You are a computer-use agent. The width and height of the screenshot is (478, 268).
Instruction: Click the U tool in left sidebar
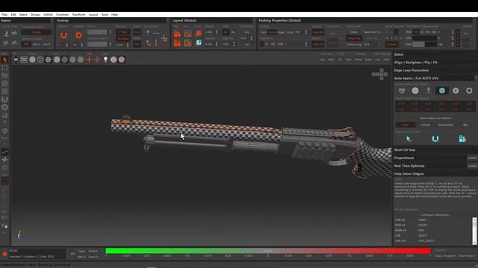4,99
